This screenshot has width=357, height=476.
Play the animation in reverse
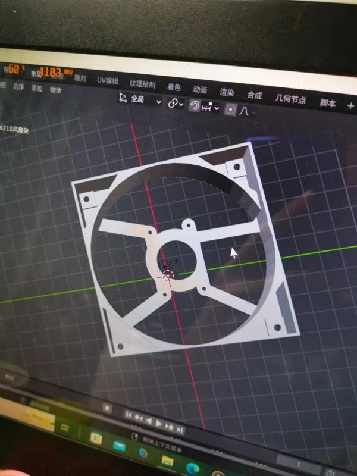149,421
